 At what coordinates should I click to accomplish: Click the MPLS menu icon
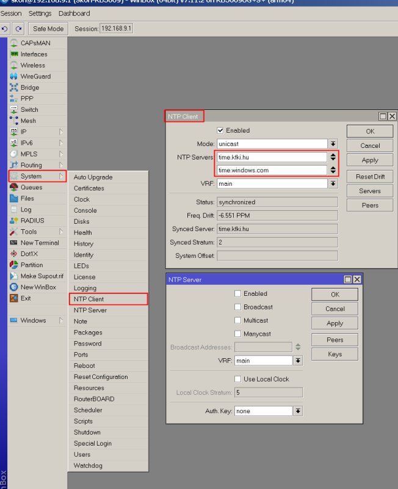pos(14,154)
